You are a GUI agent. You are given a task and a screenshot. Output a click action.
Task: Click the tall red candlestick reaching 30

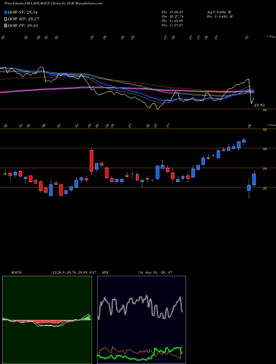tap(92, 161)
